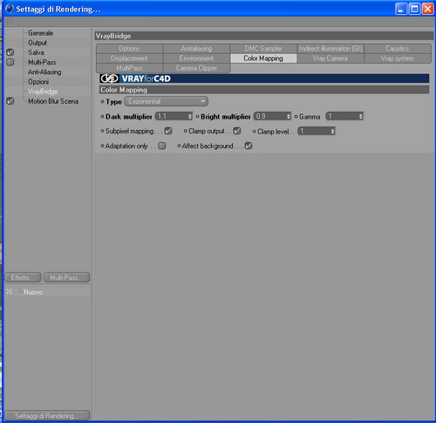Select the Nuovo render setting entry

coord(33,292)
